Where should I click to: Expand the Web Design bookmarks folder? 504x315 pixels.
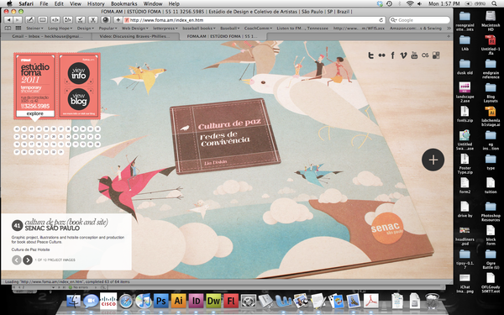click(134, 29)
